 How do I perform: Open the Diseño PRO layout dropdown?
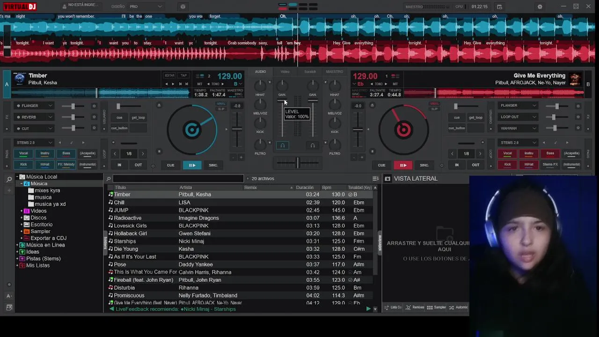tap(146, 7)
